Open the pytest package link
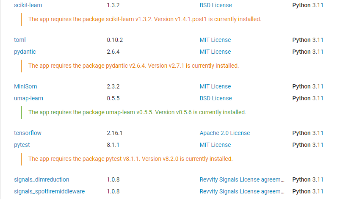The image size is (337, 204). coord(22,145)
